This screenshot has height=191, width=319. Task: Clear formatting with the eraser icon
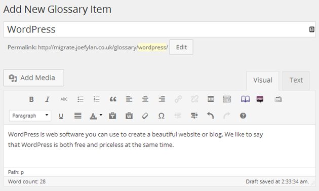click(x=145, y=116)
